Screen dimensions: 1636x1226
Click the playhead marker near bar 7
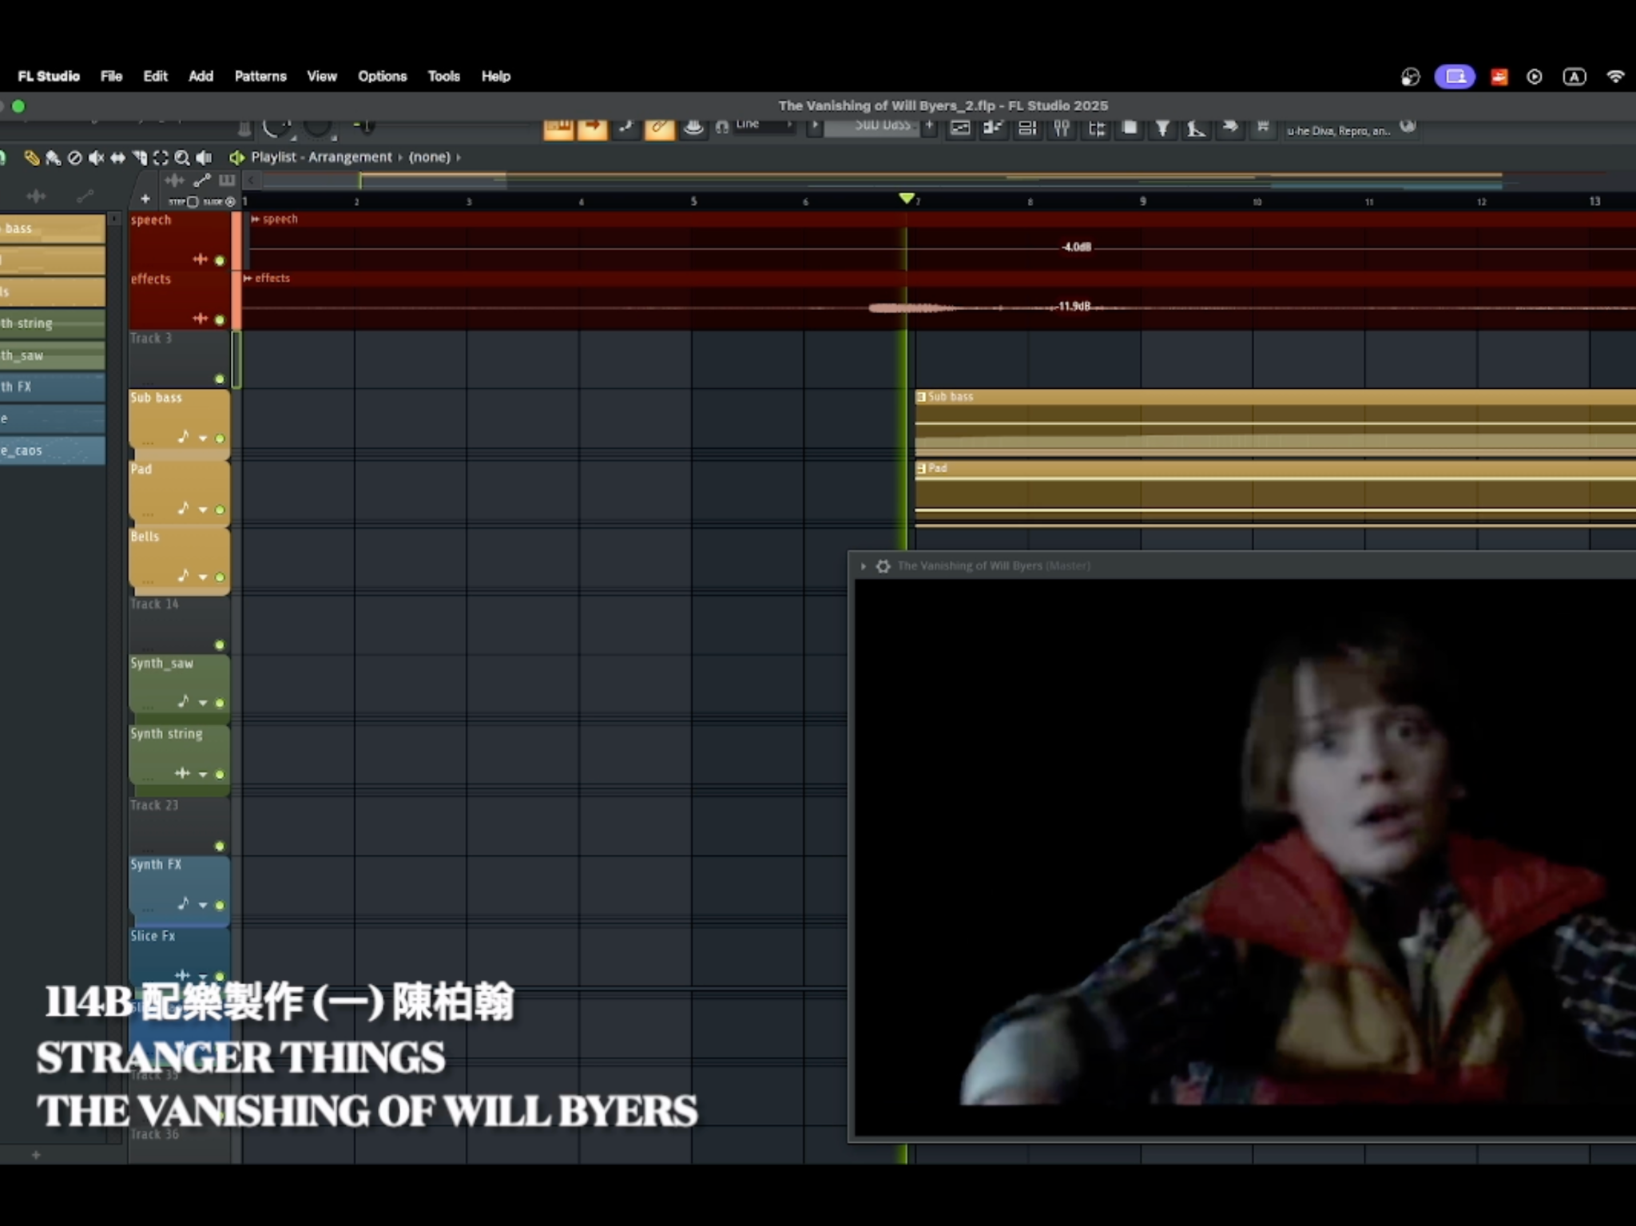tap(906, 198)
